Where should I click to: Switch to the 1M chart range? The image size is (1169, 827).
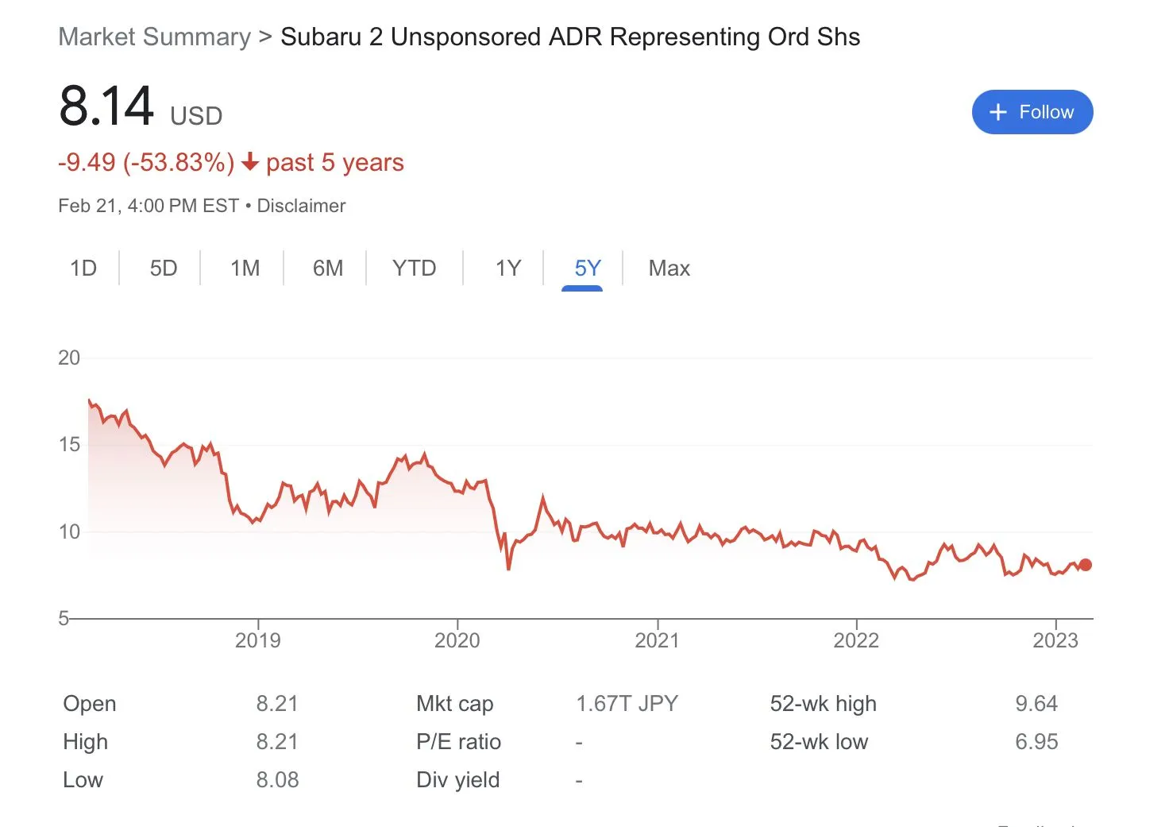pyautogui.click(x=245, y=269)
